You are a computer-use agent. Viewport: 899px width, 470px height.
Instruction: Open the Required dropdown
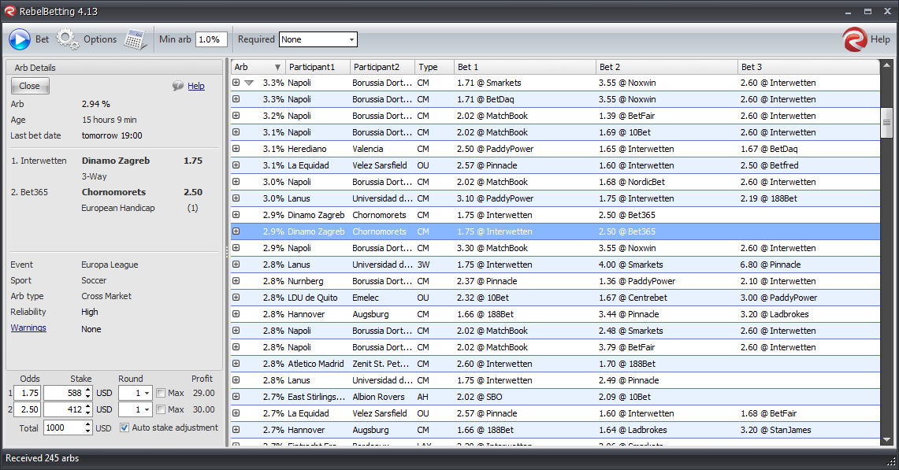351,39
